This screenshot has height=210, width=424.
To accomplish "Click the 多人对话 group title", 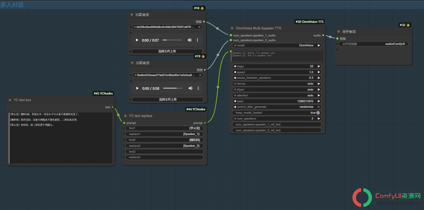I will point(12,4).
